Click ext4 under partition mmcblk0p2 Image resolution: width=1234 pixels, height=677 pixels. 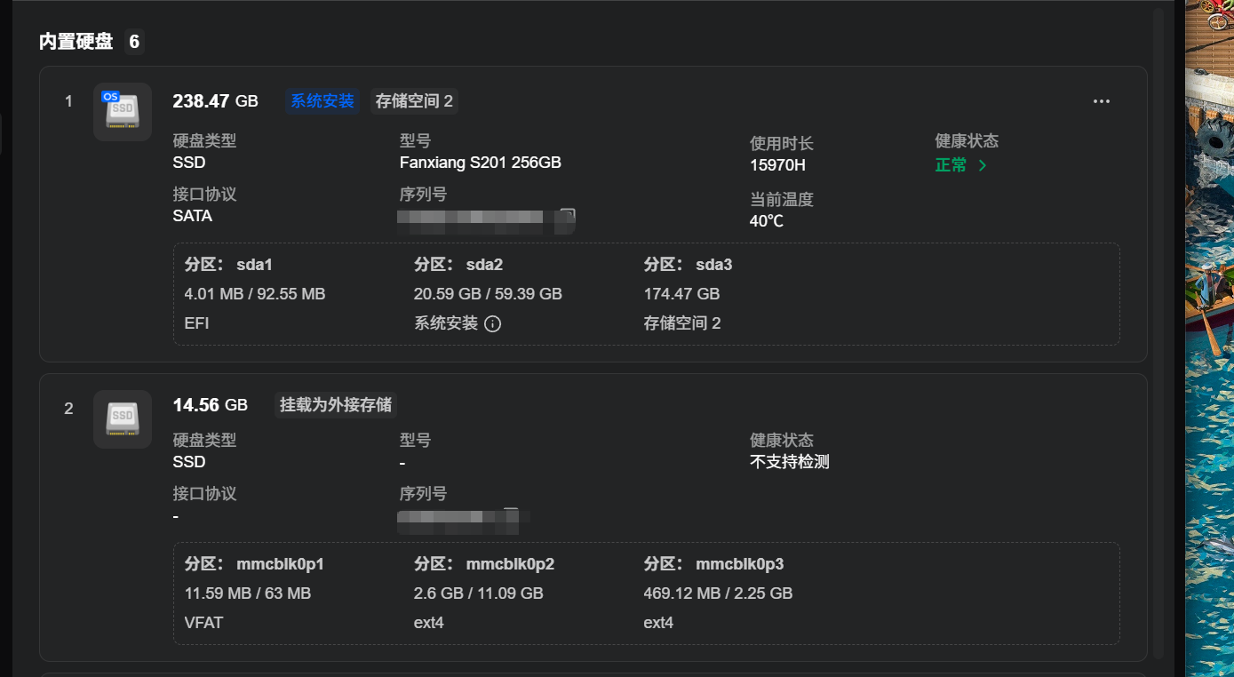(x=428, y=623)
